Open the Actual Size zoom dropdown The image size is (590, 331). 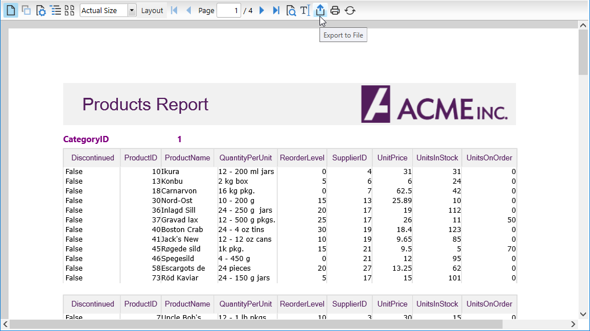(132, 10)
